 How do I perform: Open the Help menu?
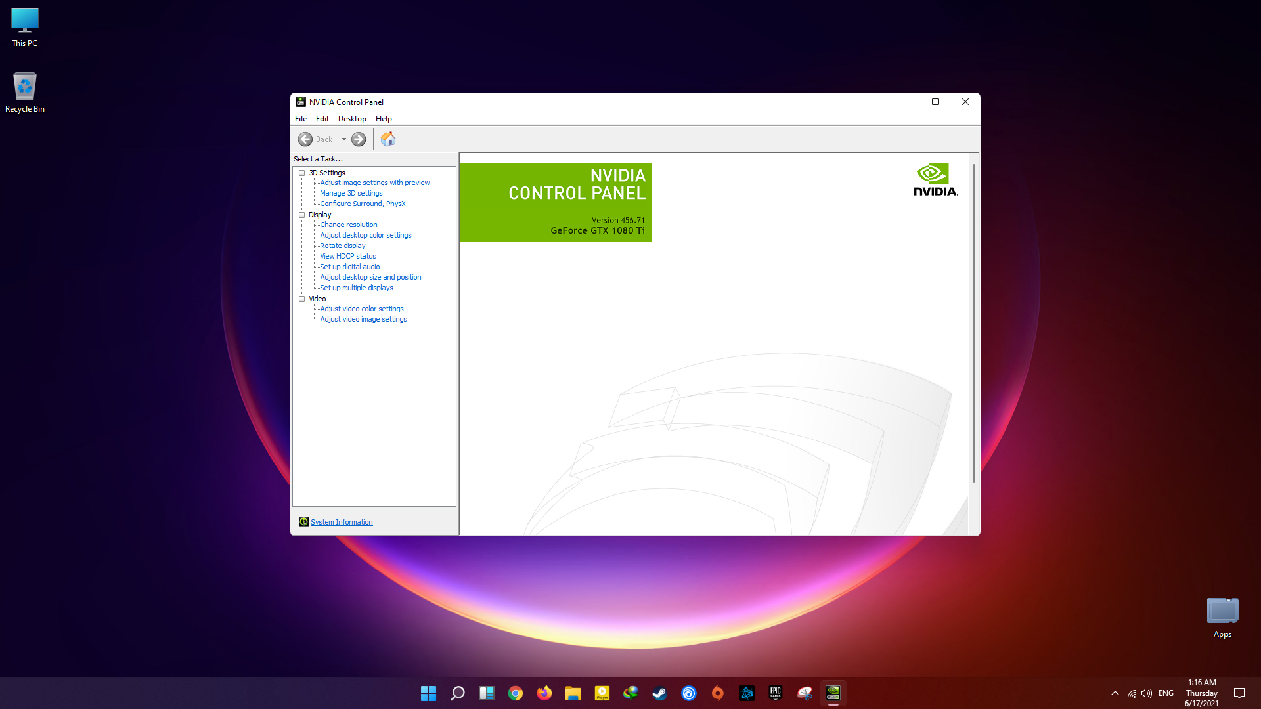coord(384,119)
